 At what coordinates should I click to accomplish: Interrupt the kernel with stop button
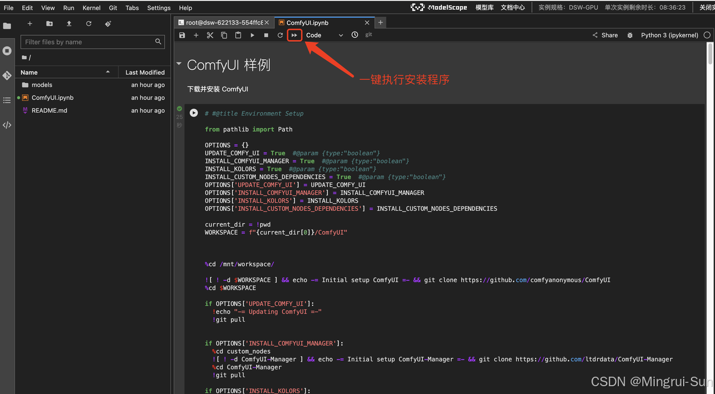click(x=266, y=35)
